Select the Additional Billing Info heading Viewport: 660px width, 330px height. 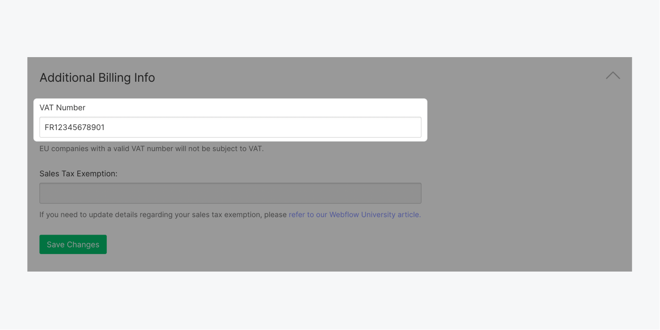pyautogui.click(x=97, y=78)
